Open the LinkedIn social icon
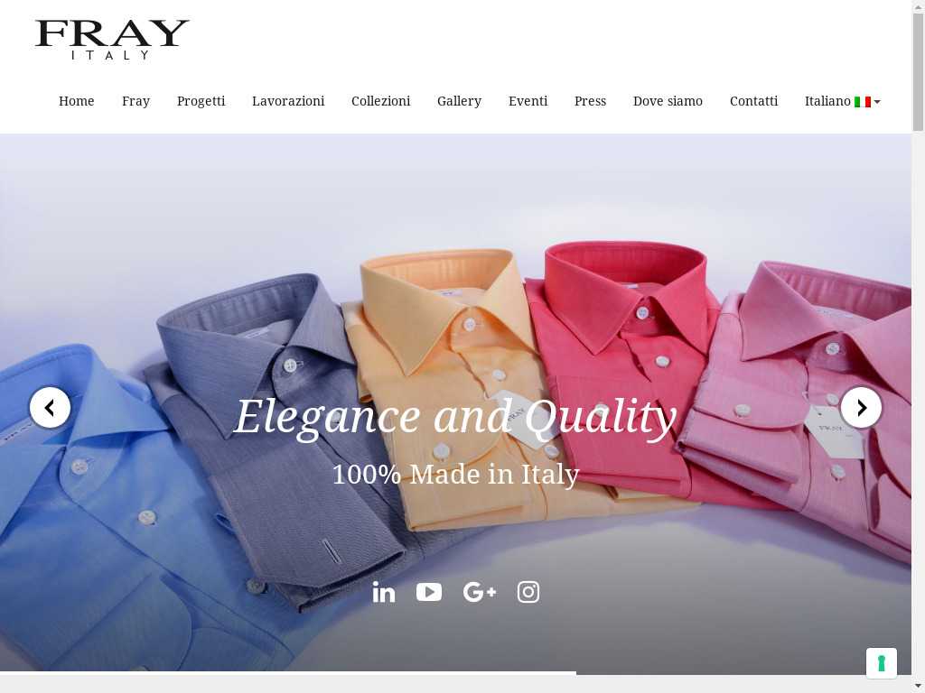Screen dimensions: 925x693 pyautogui.click(x=383, y=592)
